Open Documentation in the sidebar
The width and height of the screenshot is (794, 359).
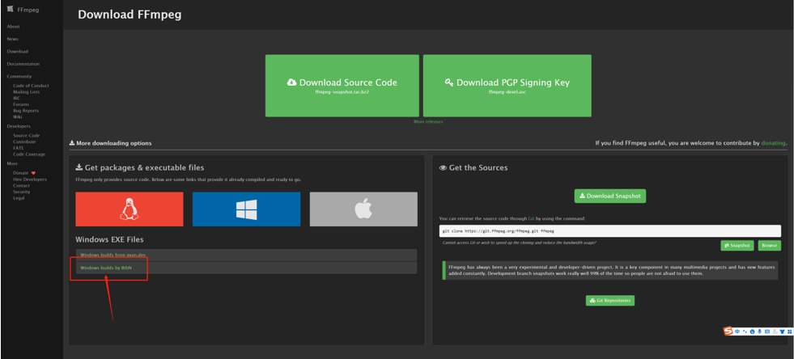tap(23, 64)
